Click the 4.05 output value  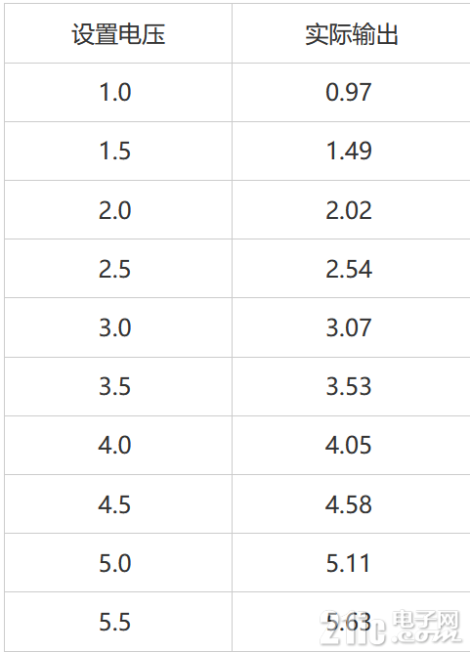[348, 445]
